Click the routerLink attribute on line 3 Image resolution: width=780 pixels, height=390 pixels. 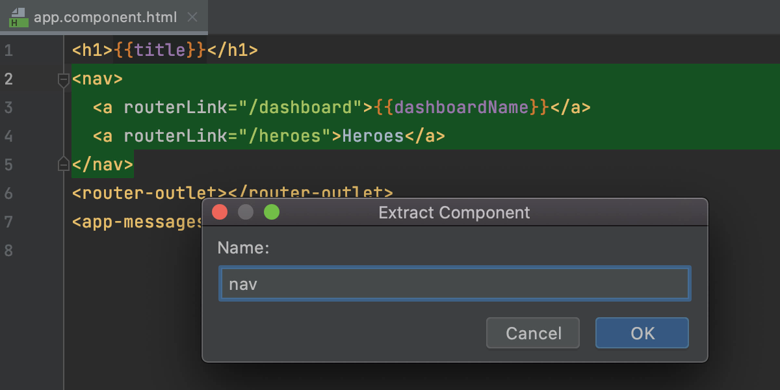pyautogui.click(x=175, y=107)
